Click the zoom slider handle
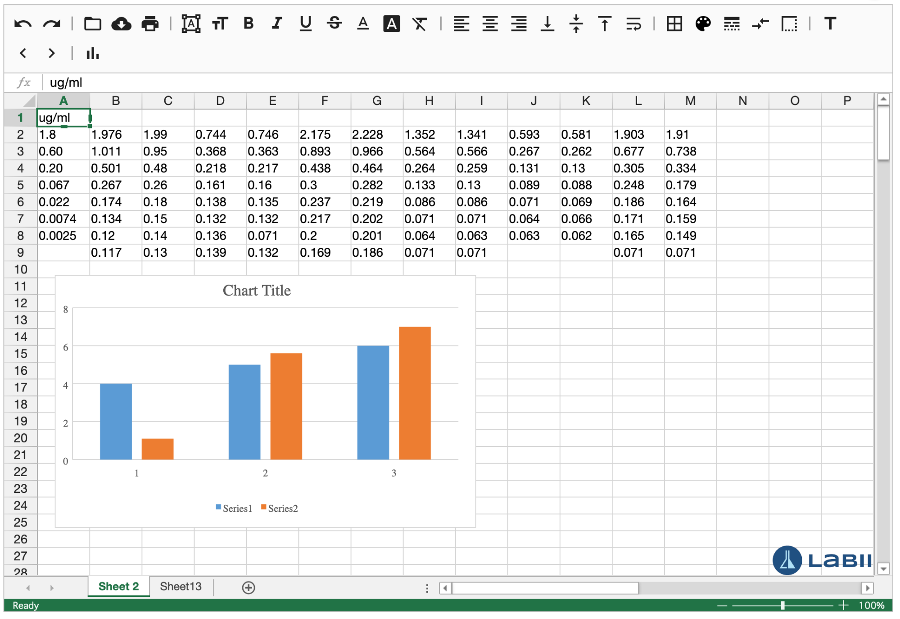Viewport: 900px width, 619px height. coord(783,605)
